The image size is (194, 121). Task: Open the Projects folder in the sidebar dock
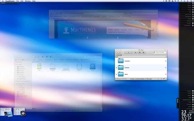(187, 104)
